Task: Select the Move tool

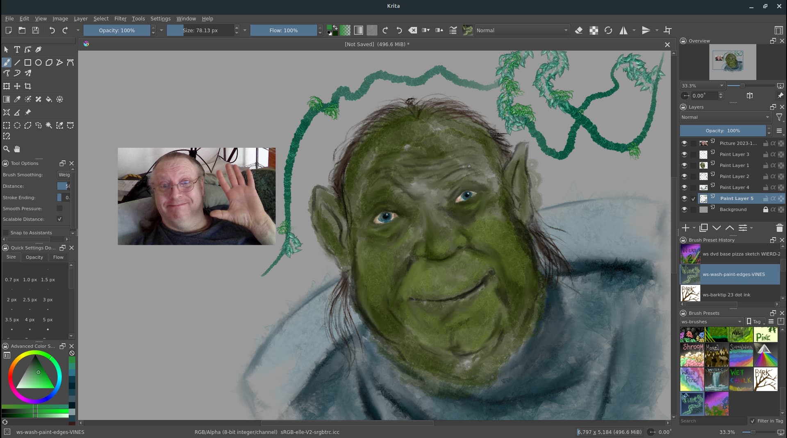Action: click(17, 86)
